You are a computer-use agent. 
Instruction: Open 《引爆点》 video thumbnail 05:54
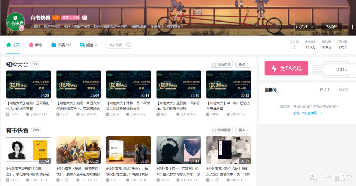pos(28,150)
